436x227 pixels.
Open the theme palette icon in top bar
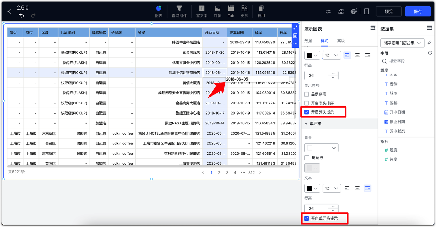pyautogui.click(x=354, y=11)
